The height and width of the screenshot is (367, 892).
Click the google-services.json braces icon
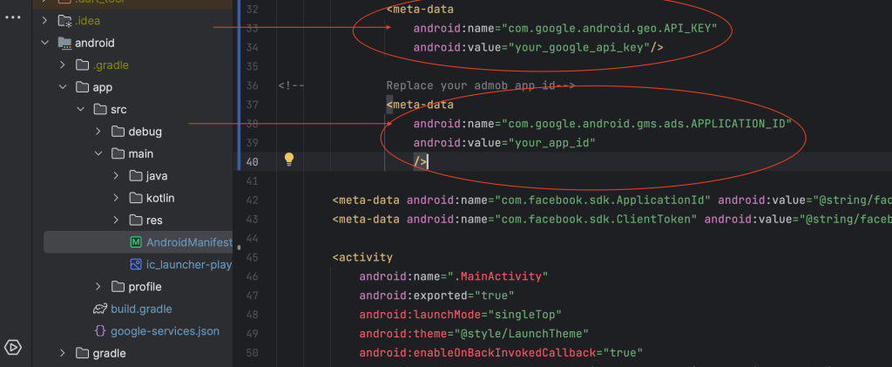click(100, 331)
